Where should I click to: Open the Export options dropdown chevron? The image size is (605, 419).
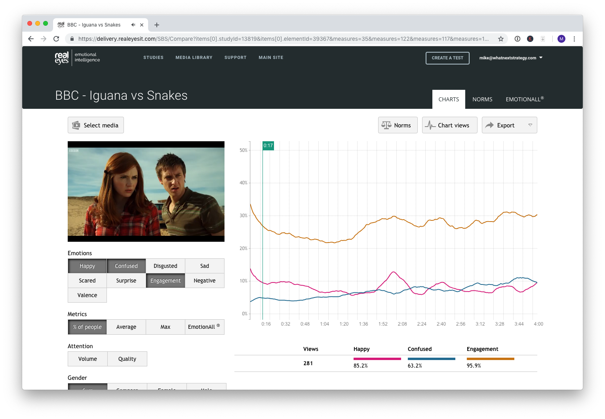pyautogui.click(x=531, y=125)
